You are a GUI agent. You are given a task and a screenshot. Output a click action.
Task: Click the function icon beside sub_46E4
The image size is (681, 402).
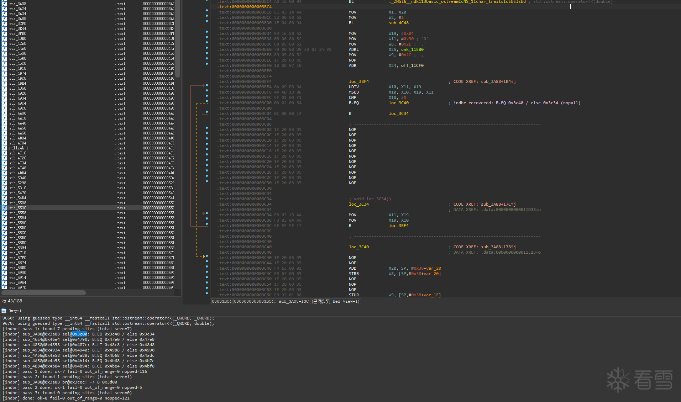click(5, 83)
